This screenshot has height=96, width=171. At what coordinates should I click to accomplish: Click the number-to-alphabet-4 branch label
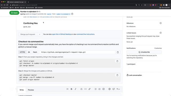[x=63, y=14]
